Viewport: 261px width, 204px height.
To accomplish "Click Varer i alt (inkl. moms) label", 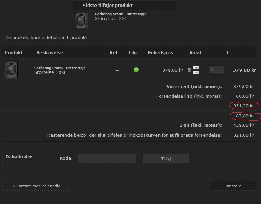I will 194,87.
